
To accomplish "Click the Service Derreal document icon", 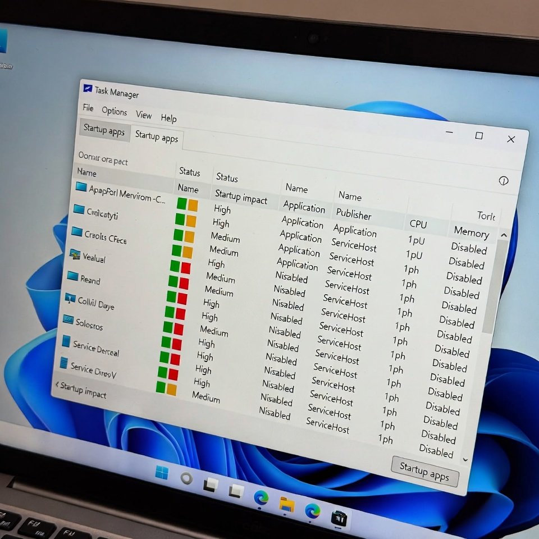I will click(66, 342).
